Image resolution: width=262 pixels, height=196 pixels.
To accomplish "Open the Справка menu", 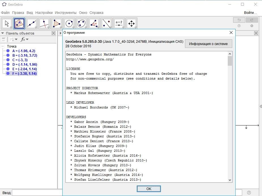I will click(96, 13).
